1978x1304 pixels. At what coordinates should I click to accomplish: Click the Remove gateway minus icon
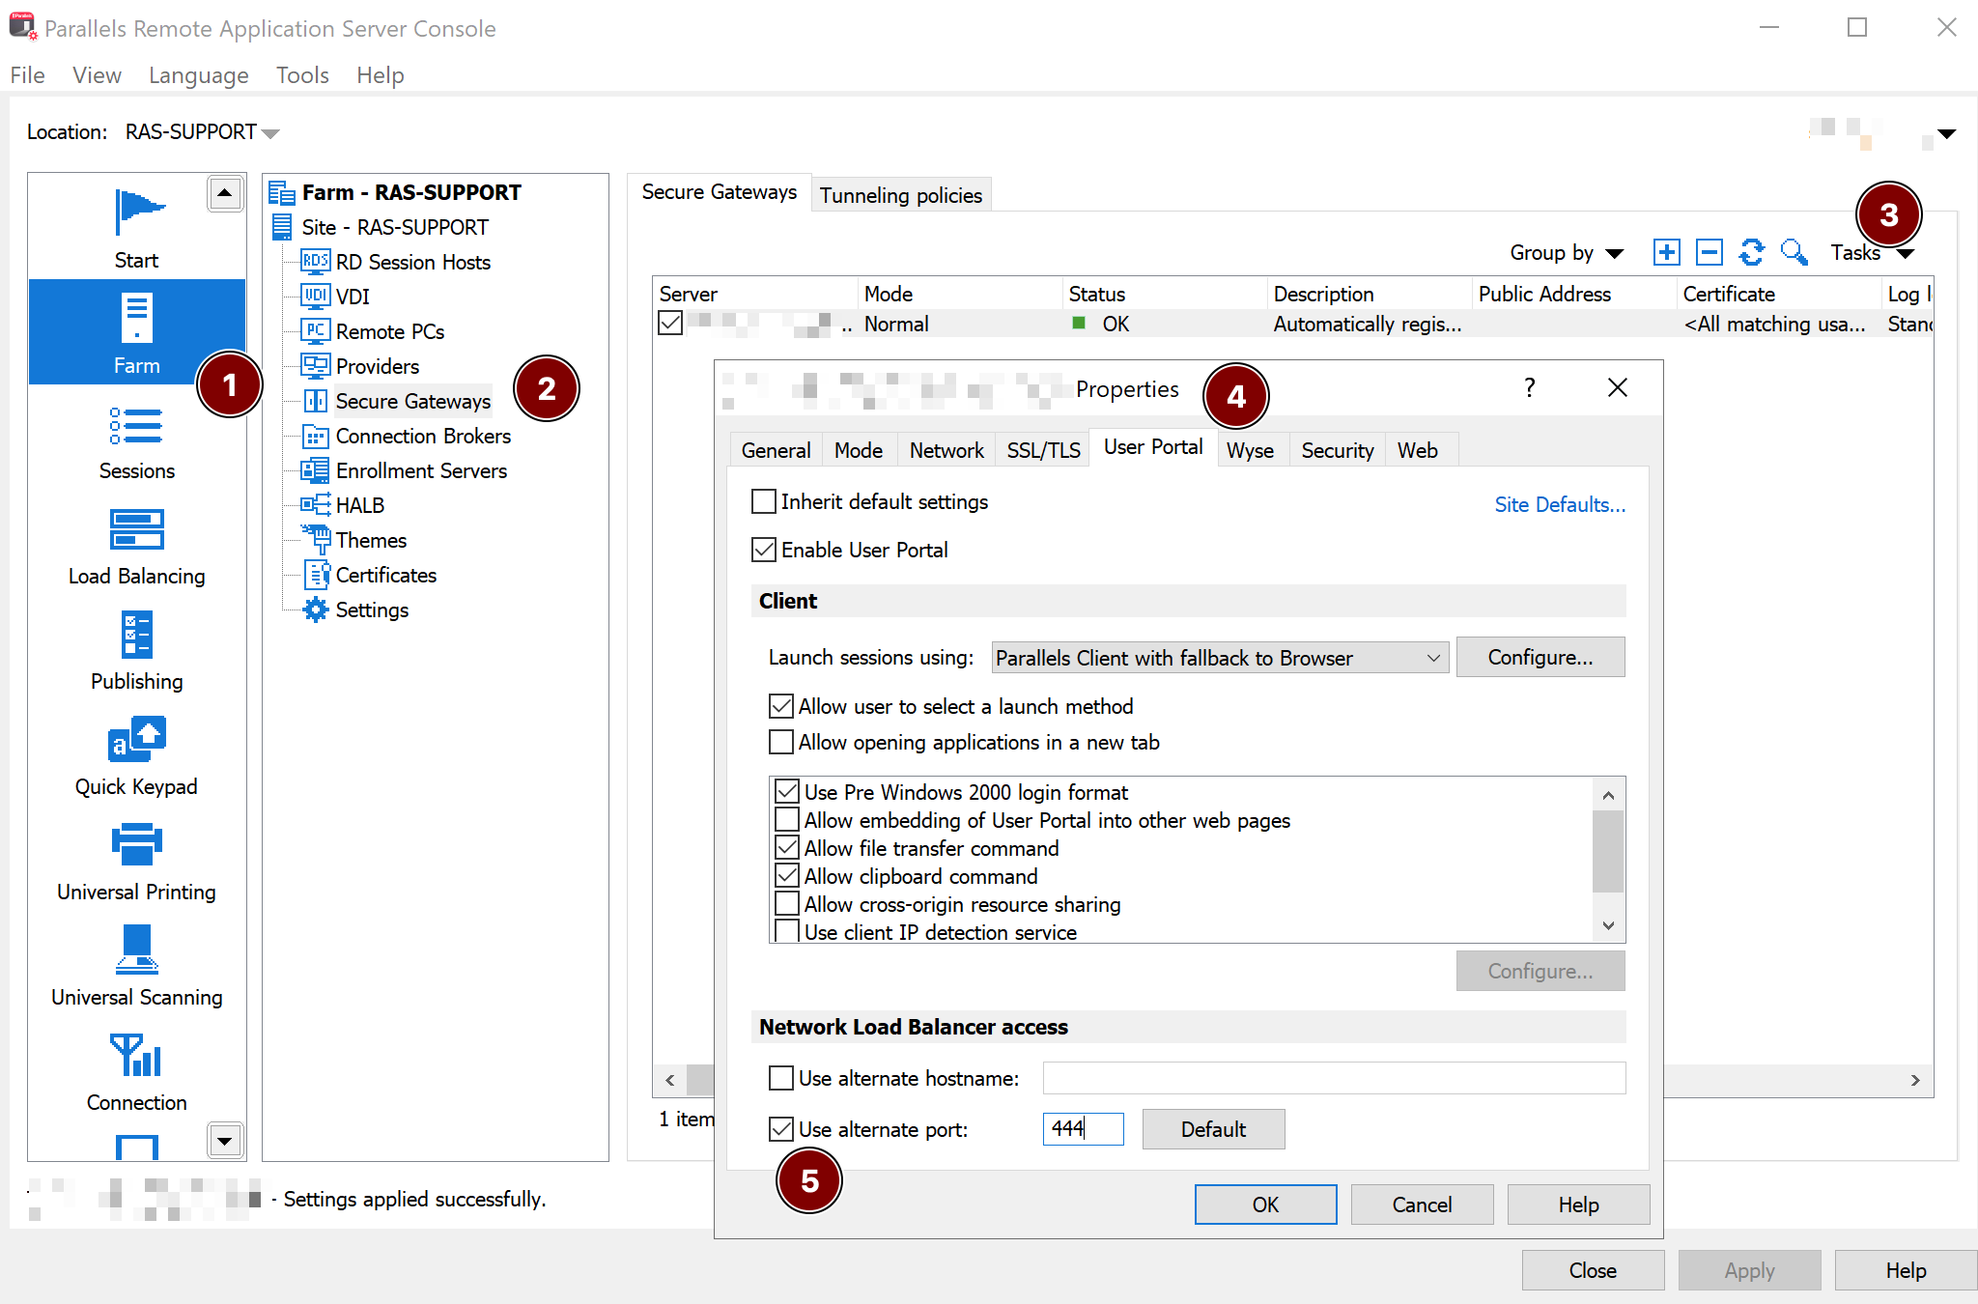point(1710,252)
